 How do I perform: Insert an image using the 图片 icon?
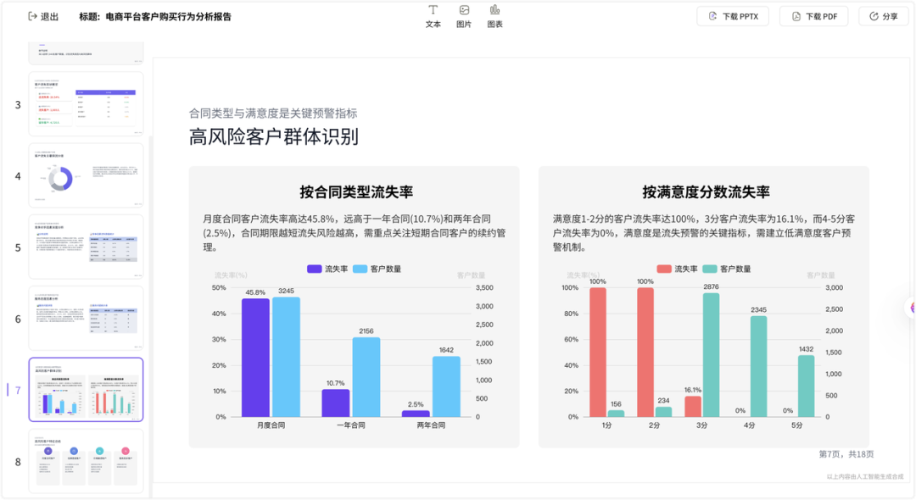tap(463, 15)
